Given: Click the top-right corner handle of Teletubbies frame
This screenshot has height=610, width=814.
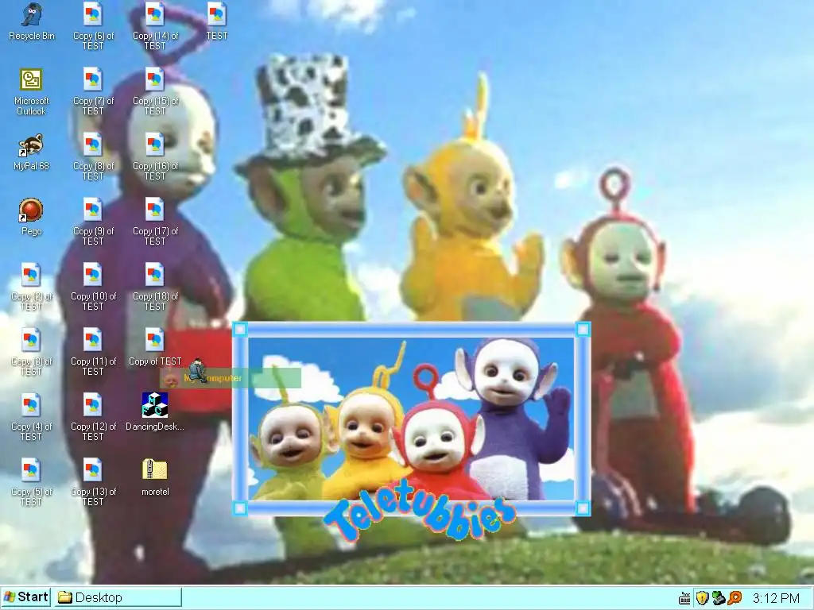Looking at the screenshot, I should 583,330.
